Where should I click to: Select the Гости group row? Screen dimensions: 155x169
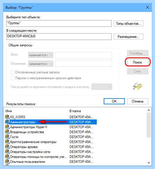click(51, 137)
